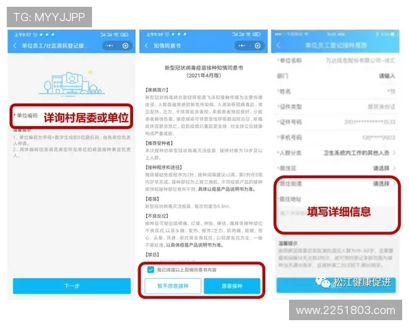The image size is (409, 327).
Task: Tap 证件号码 field value
Action: coord(369,122)
